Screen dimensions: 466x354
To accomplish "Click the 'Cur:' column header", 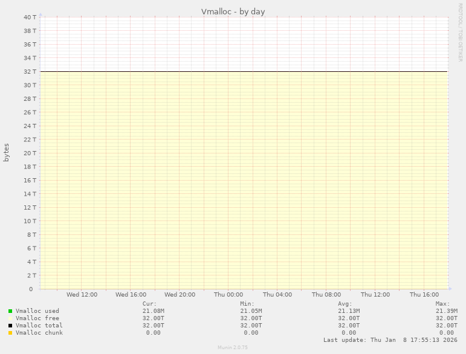I will coord(149,304).
